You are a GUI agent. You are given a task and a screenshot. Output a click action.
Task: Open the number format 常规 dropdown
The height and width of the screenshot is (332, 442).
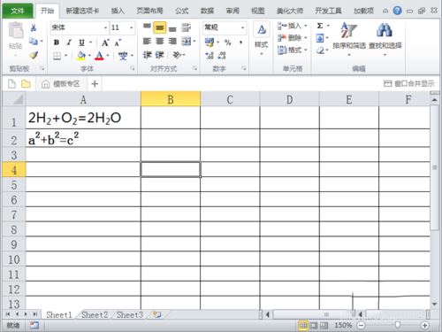click(242, 27)
